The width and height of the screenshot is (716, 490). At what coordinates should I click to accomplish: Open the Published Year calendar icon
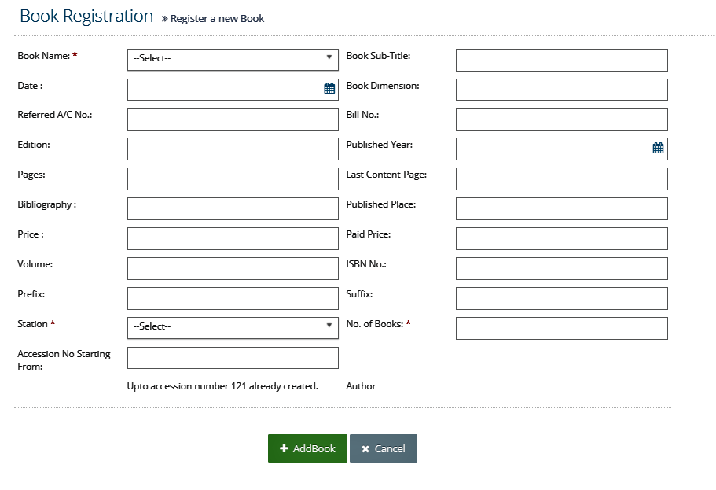tap(658, 148)
